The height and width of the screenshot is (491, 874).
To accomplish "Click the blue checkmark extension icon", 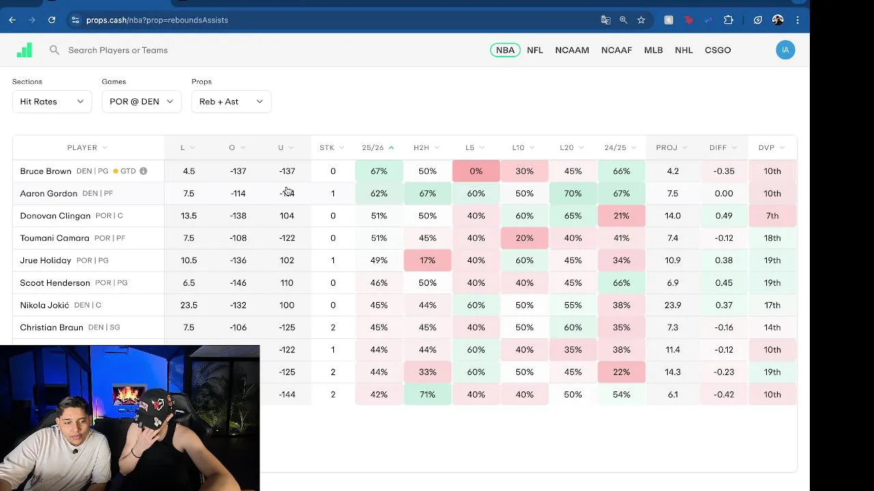I will pyautogui.click(x=708, y=20).
